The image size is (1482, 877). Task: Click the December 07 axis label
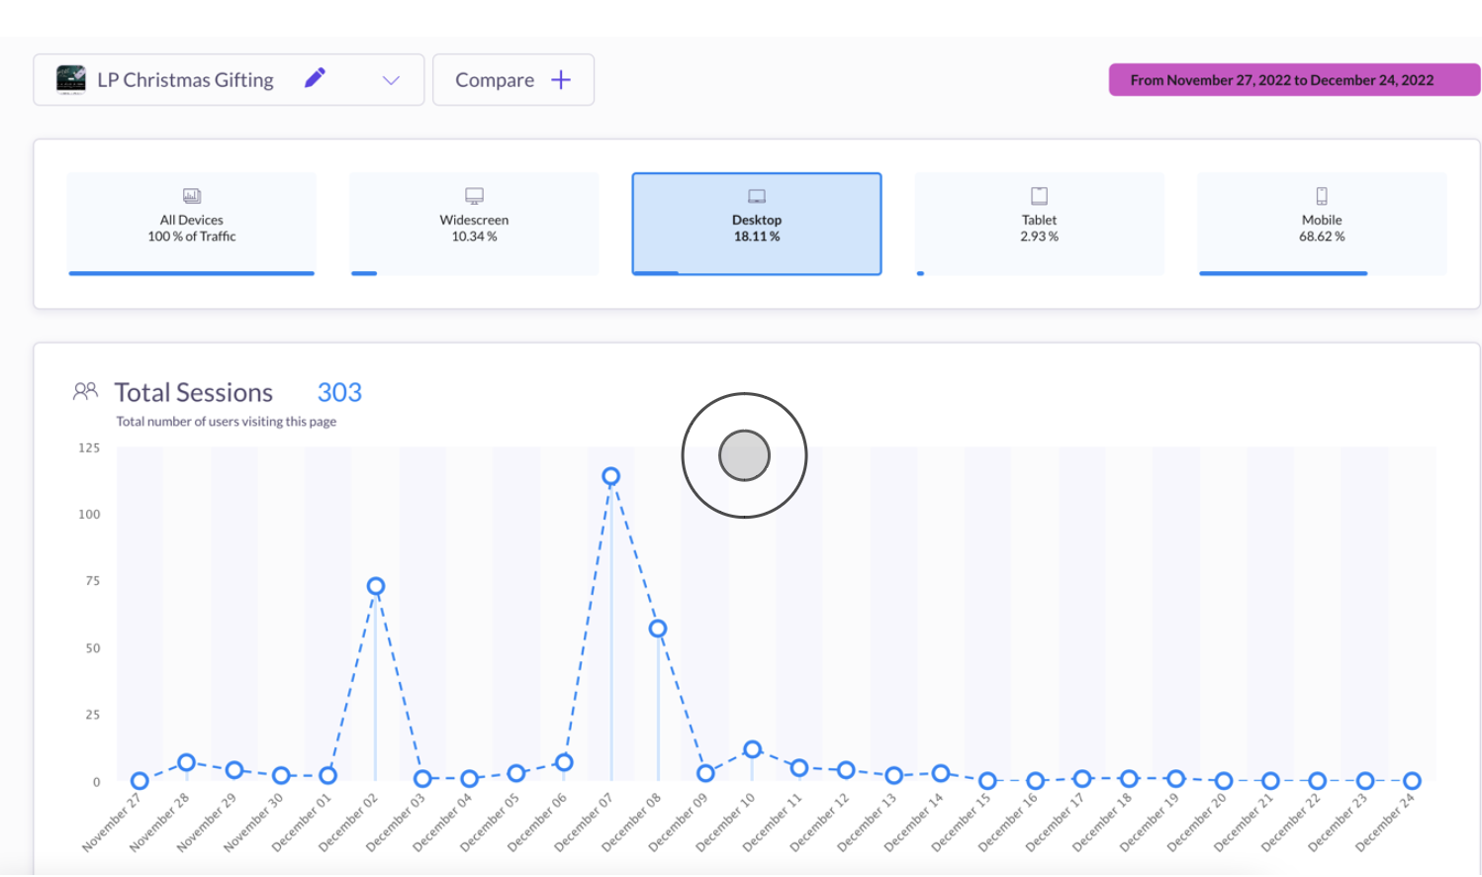tap(584, 823)
